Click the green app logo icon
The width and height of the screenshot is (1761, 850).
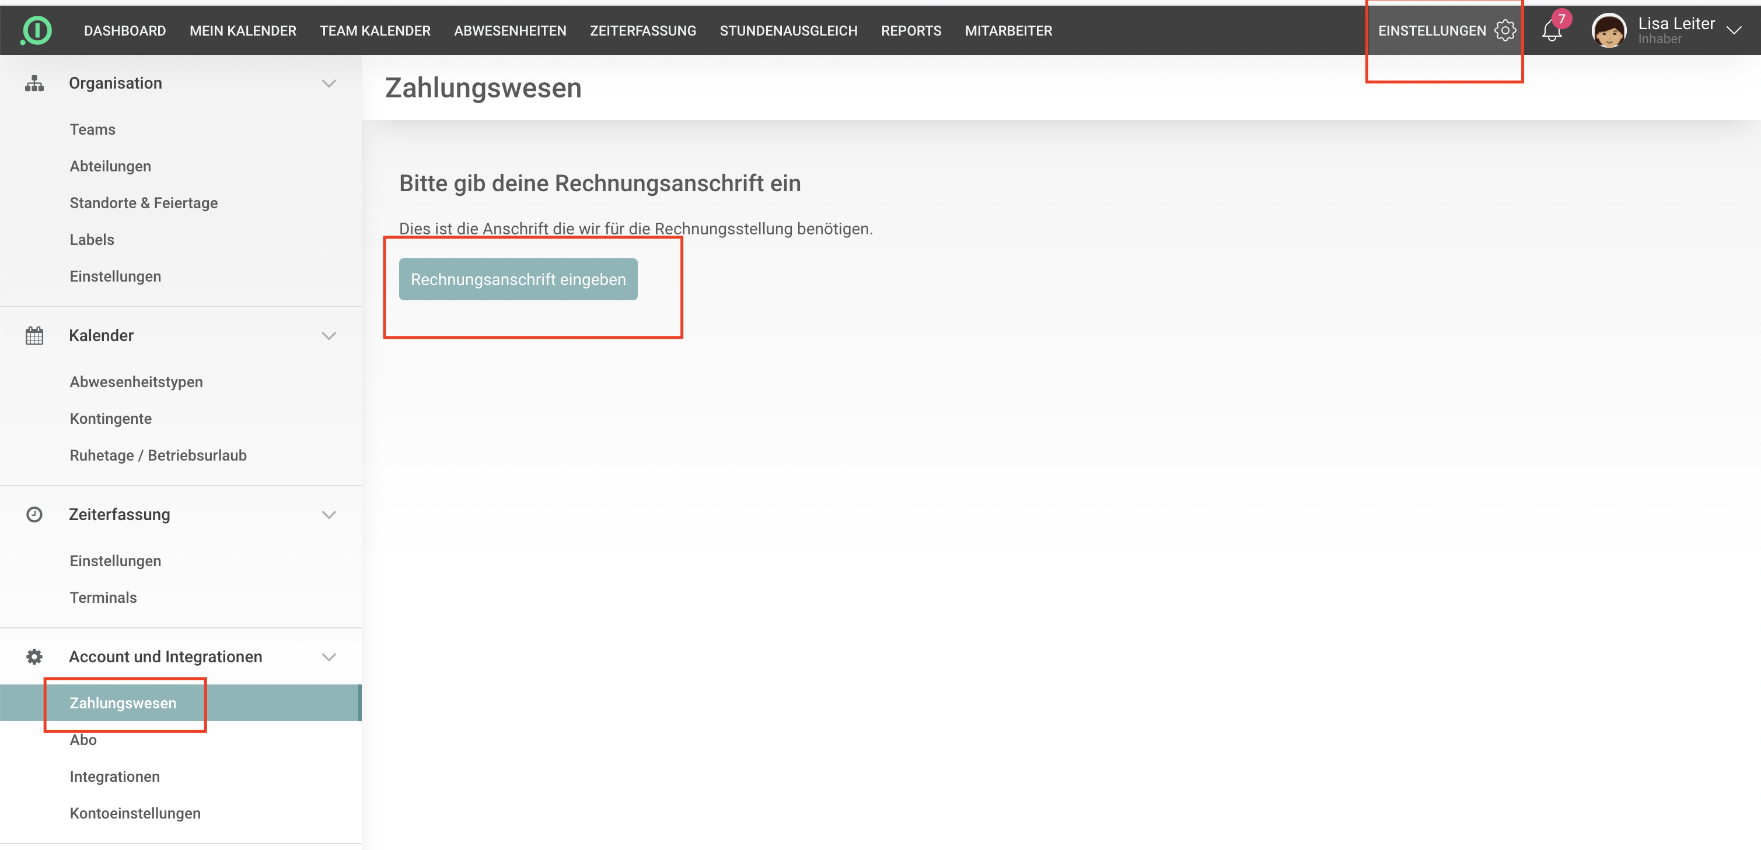tap(36, 31)
